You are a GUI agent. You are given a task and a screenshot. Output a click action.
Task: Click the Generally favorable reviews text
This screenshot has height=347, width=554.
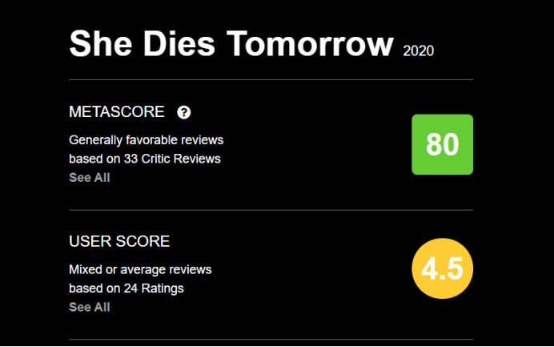pos(146,139)
